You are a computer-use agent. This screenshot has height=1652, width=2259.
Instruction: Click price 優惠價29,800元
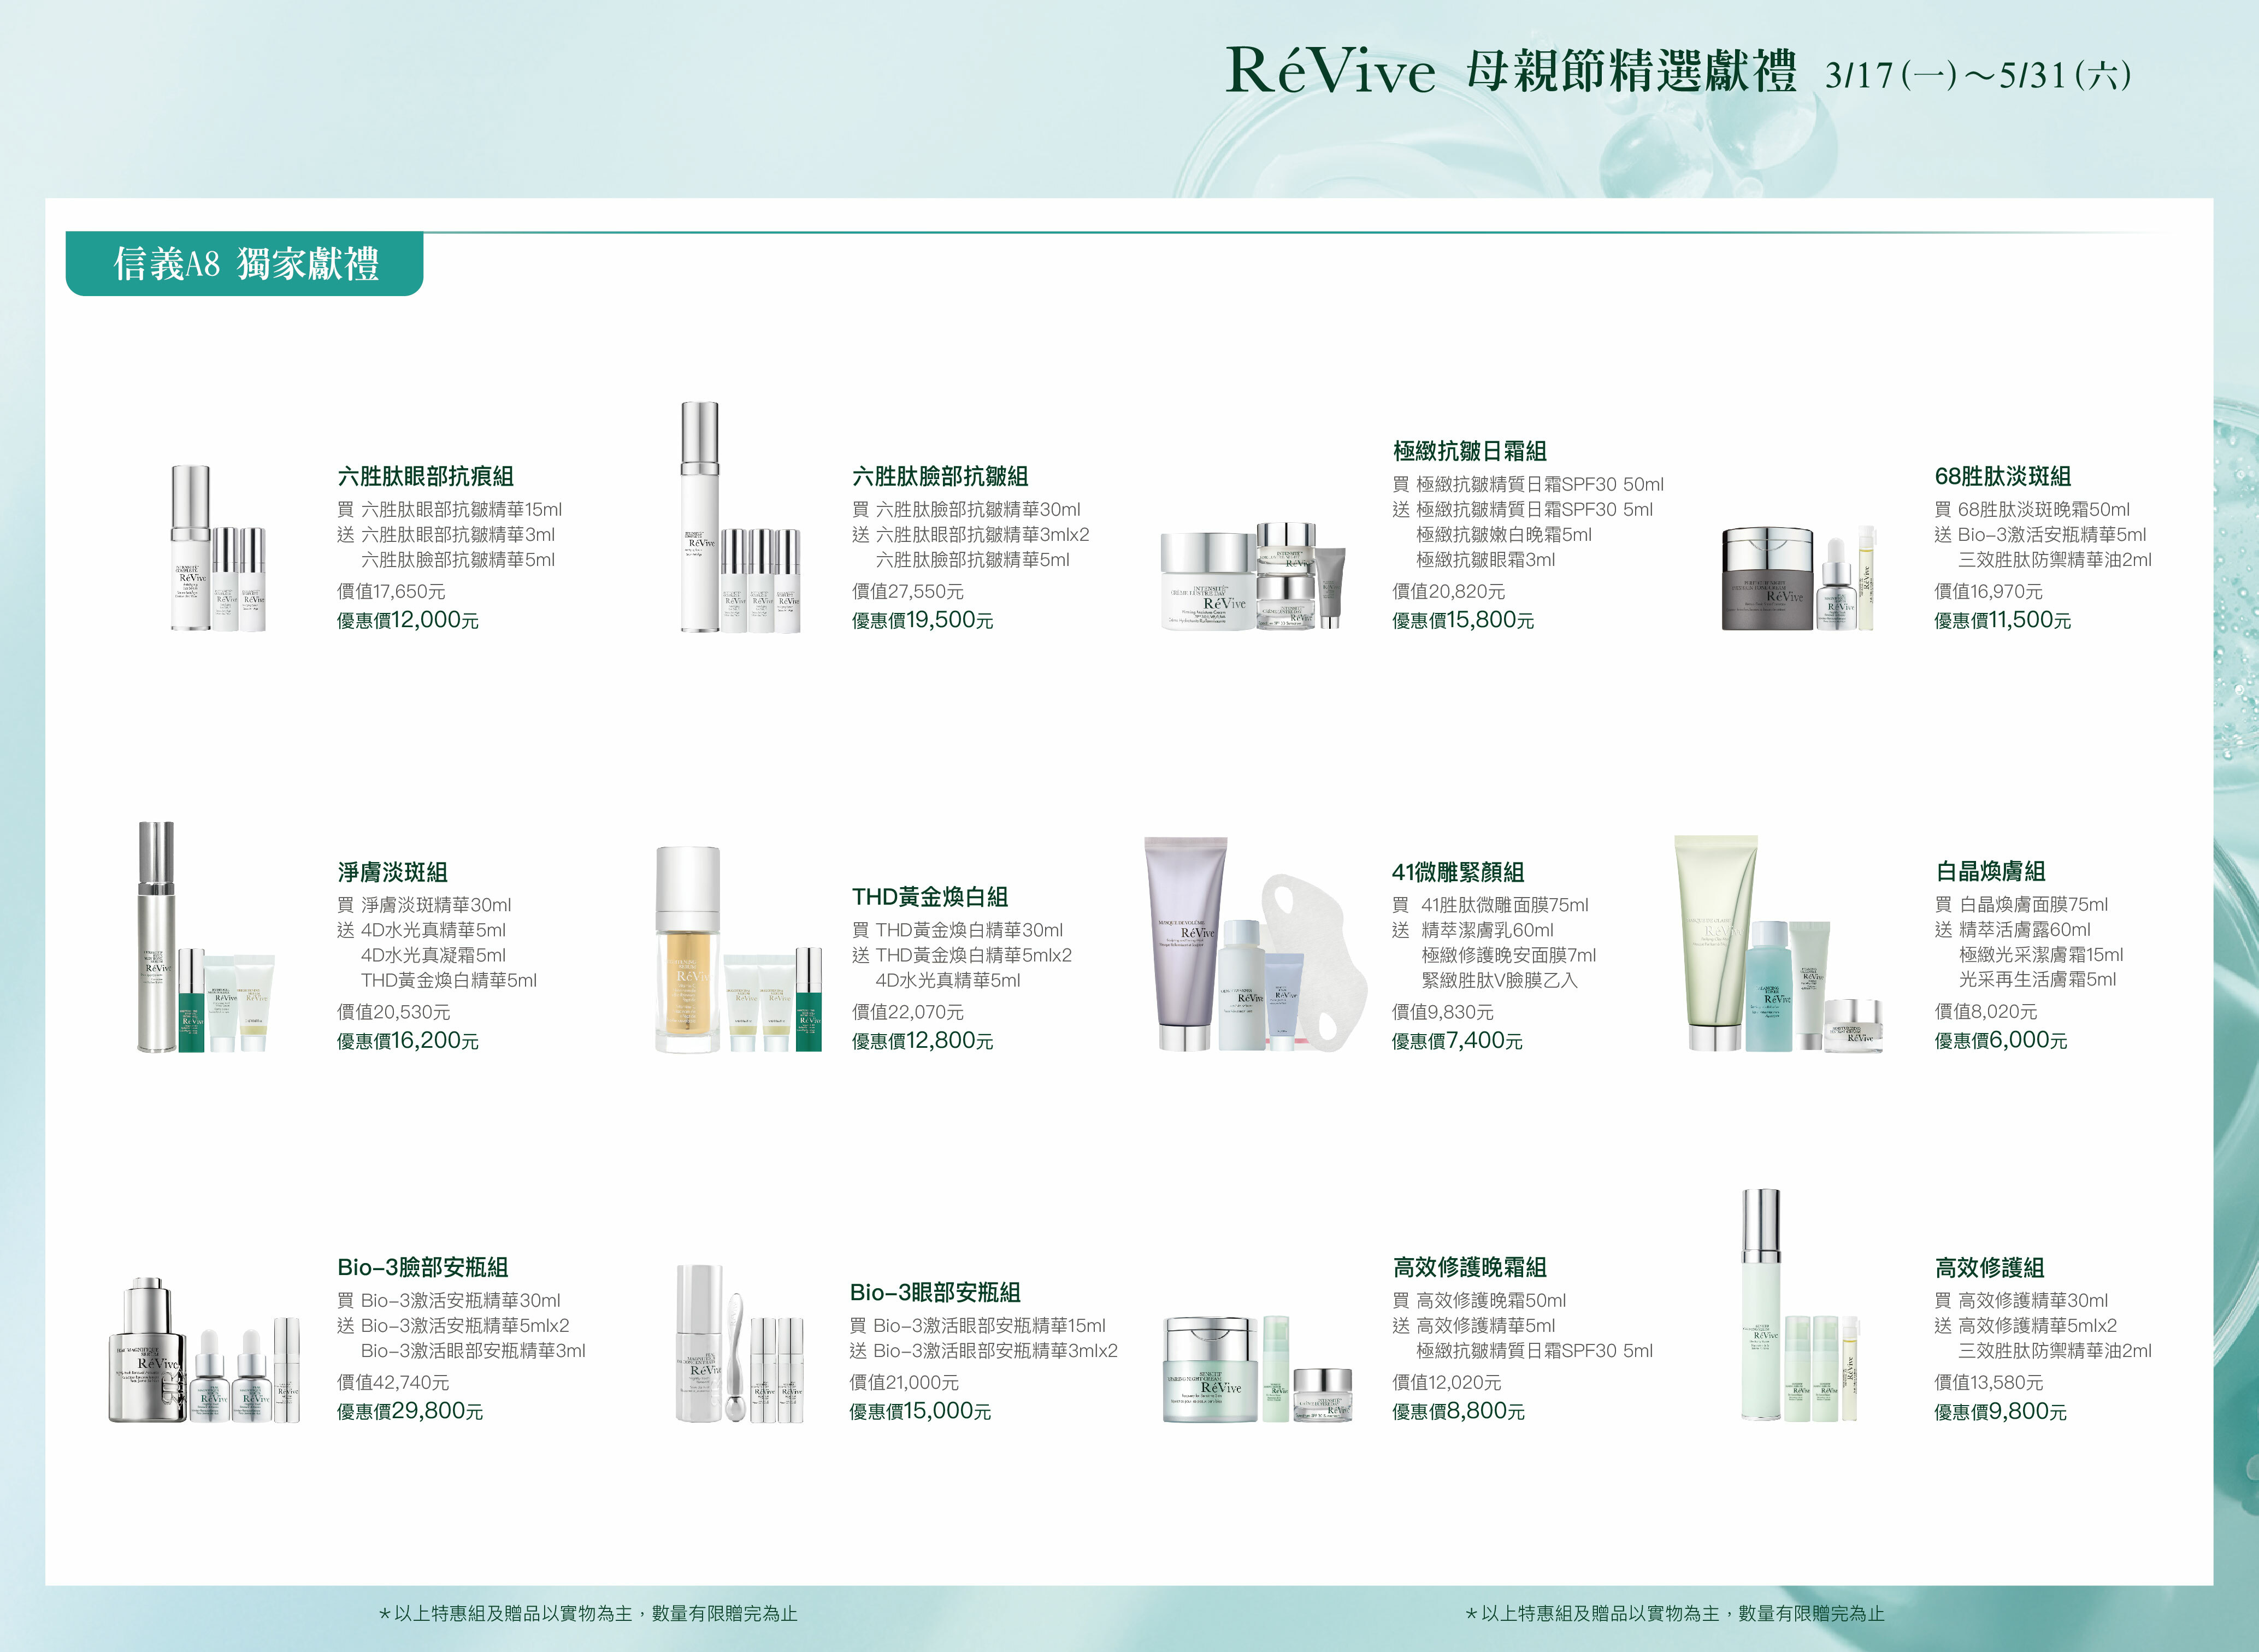(x=409, y=1411)
